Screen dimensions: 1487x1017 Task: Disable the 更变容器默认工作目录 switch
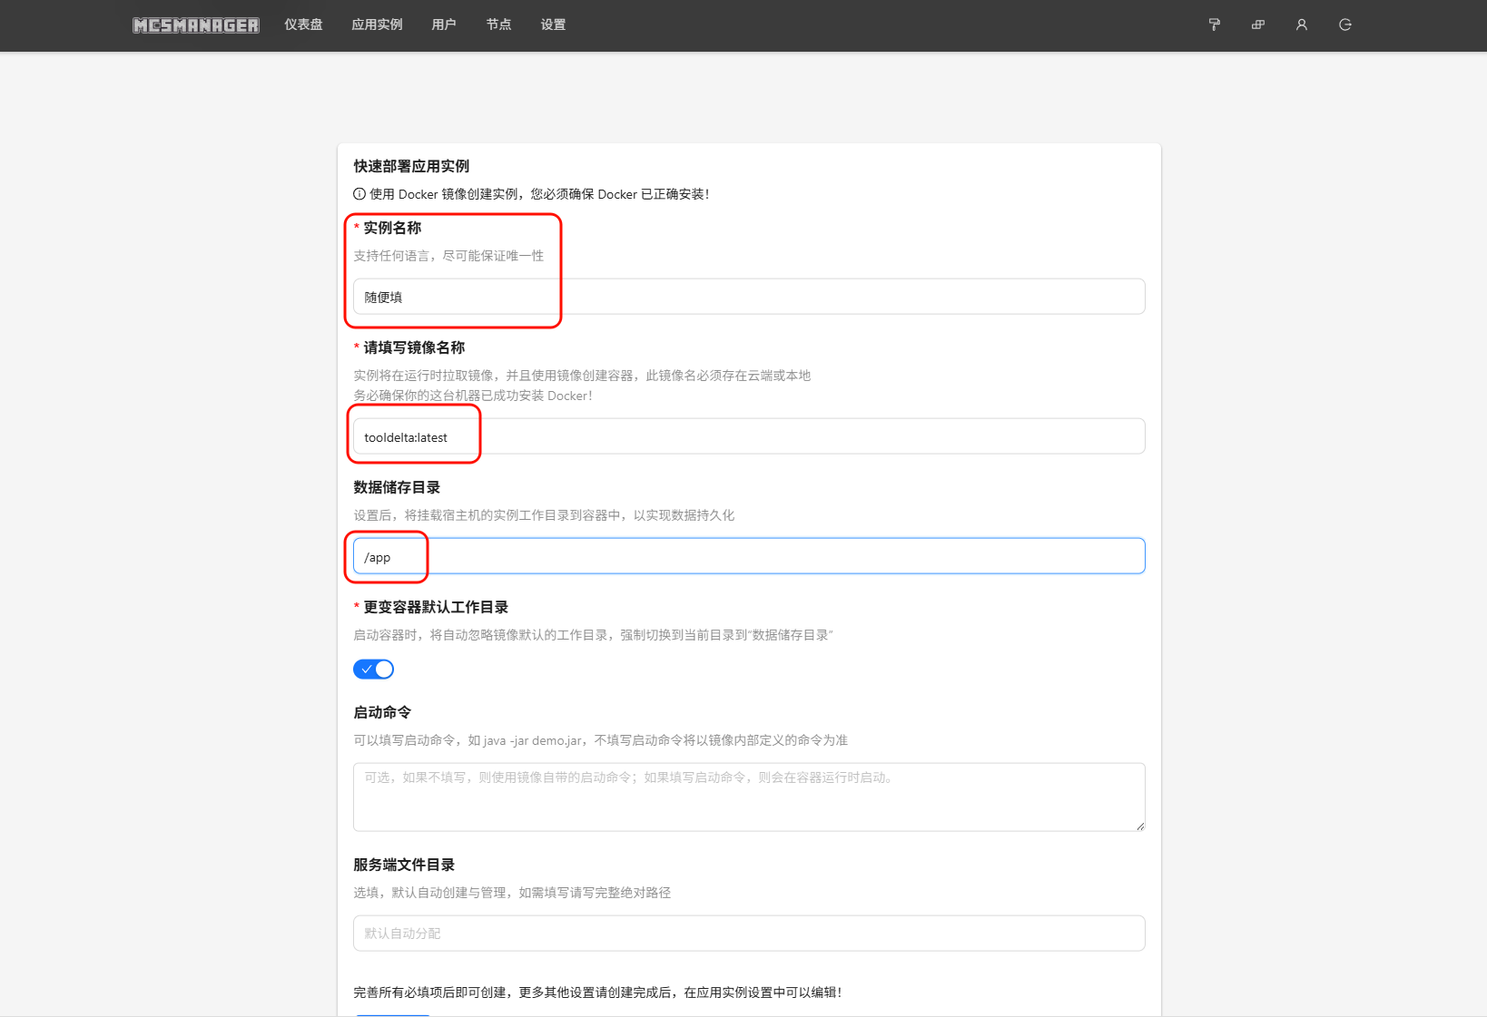point(373,670)
